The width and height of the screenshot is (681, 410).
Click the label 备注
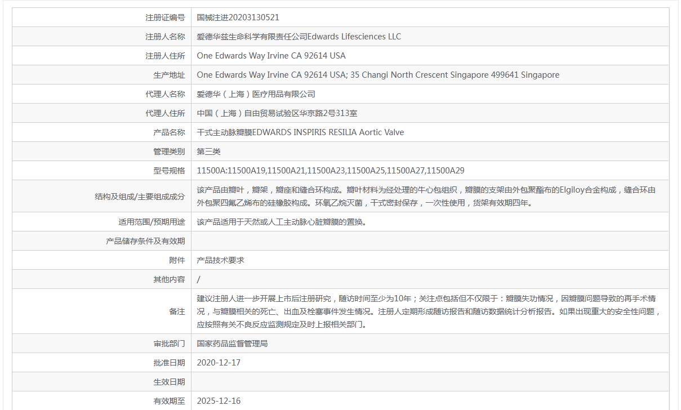pyautogui.click(x=177, y=311)
